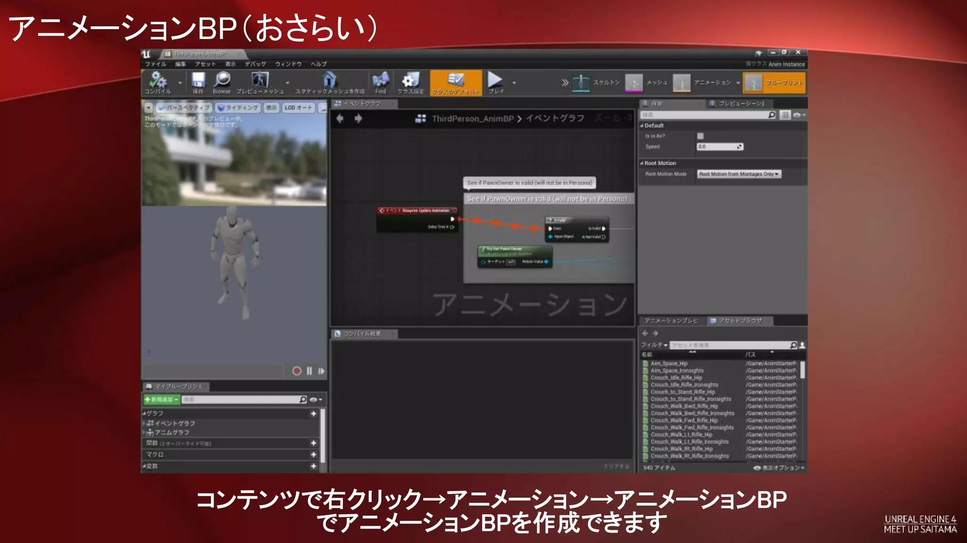Switch to スケルトン (Skeleton) mode

coord(596,82)
